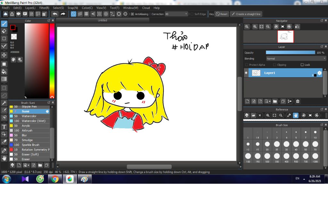Image resolution: width=328 pixels, height=211 pixels.
Task: Select the Text tool
Action: [x=4, y=127]
